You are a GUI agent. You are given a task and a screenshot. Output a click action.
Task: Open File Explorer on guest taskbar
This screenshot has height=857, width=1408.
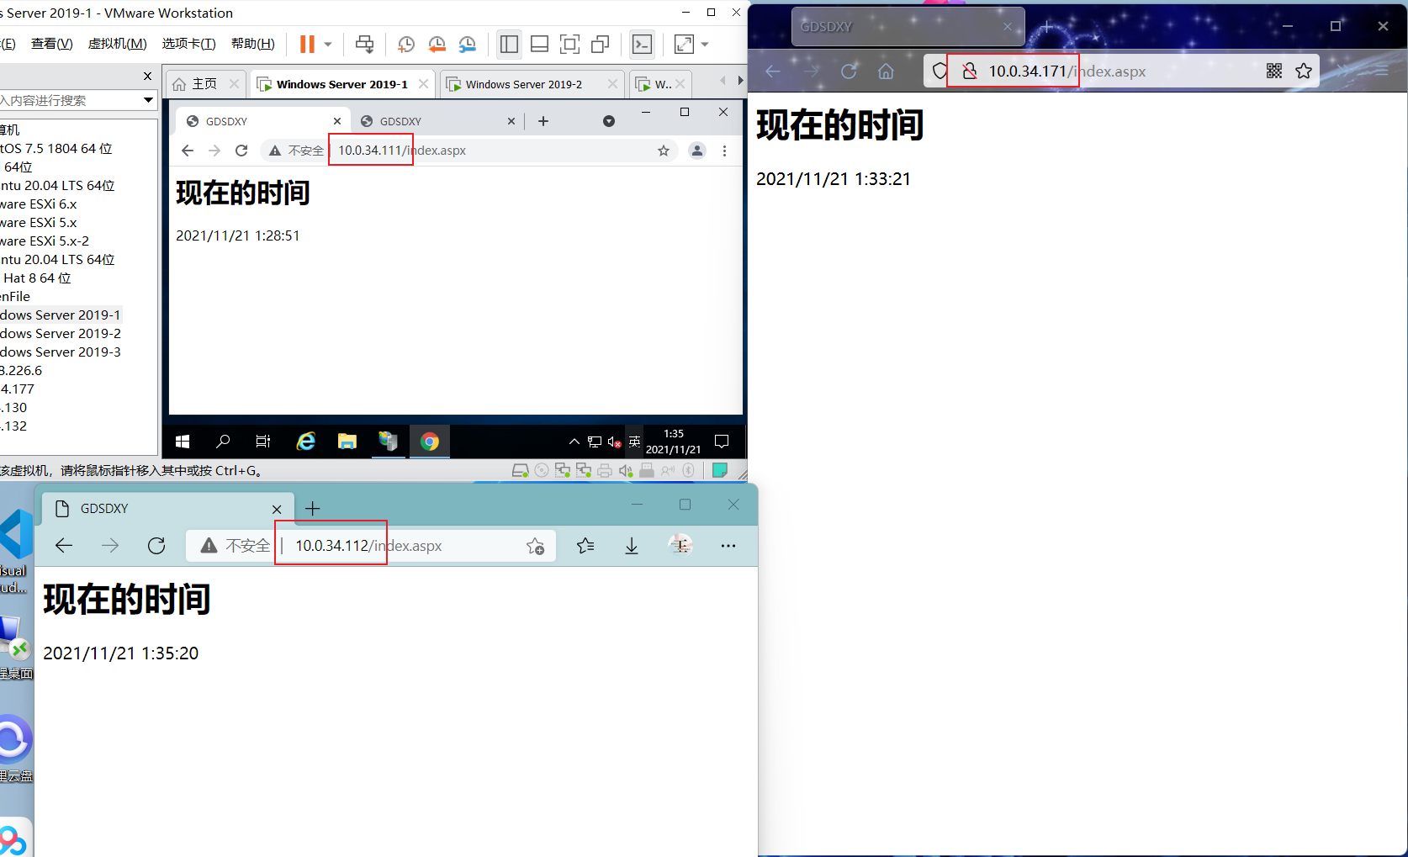[347, 442]
